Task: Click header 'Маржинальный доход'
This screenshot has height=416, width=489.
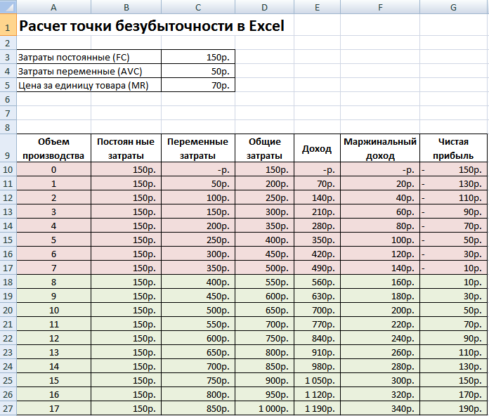Action: coord(380,148)
